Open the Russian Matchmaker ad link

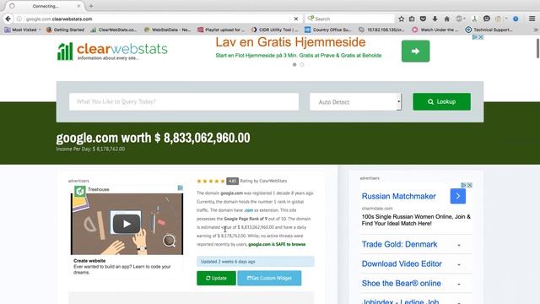[398, 196]
